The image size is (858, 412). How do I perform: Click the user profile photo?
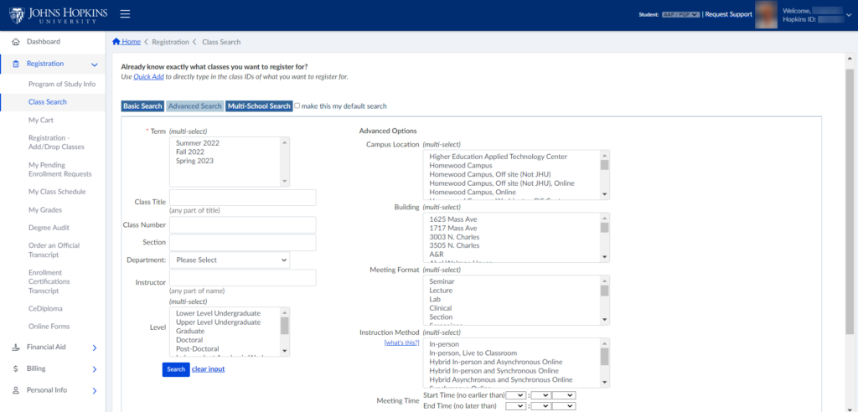(x=766, y=15)
